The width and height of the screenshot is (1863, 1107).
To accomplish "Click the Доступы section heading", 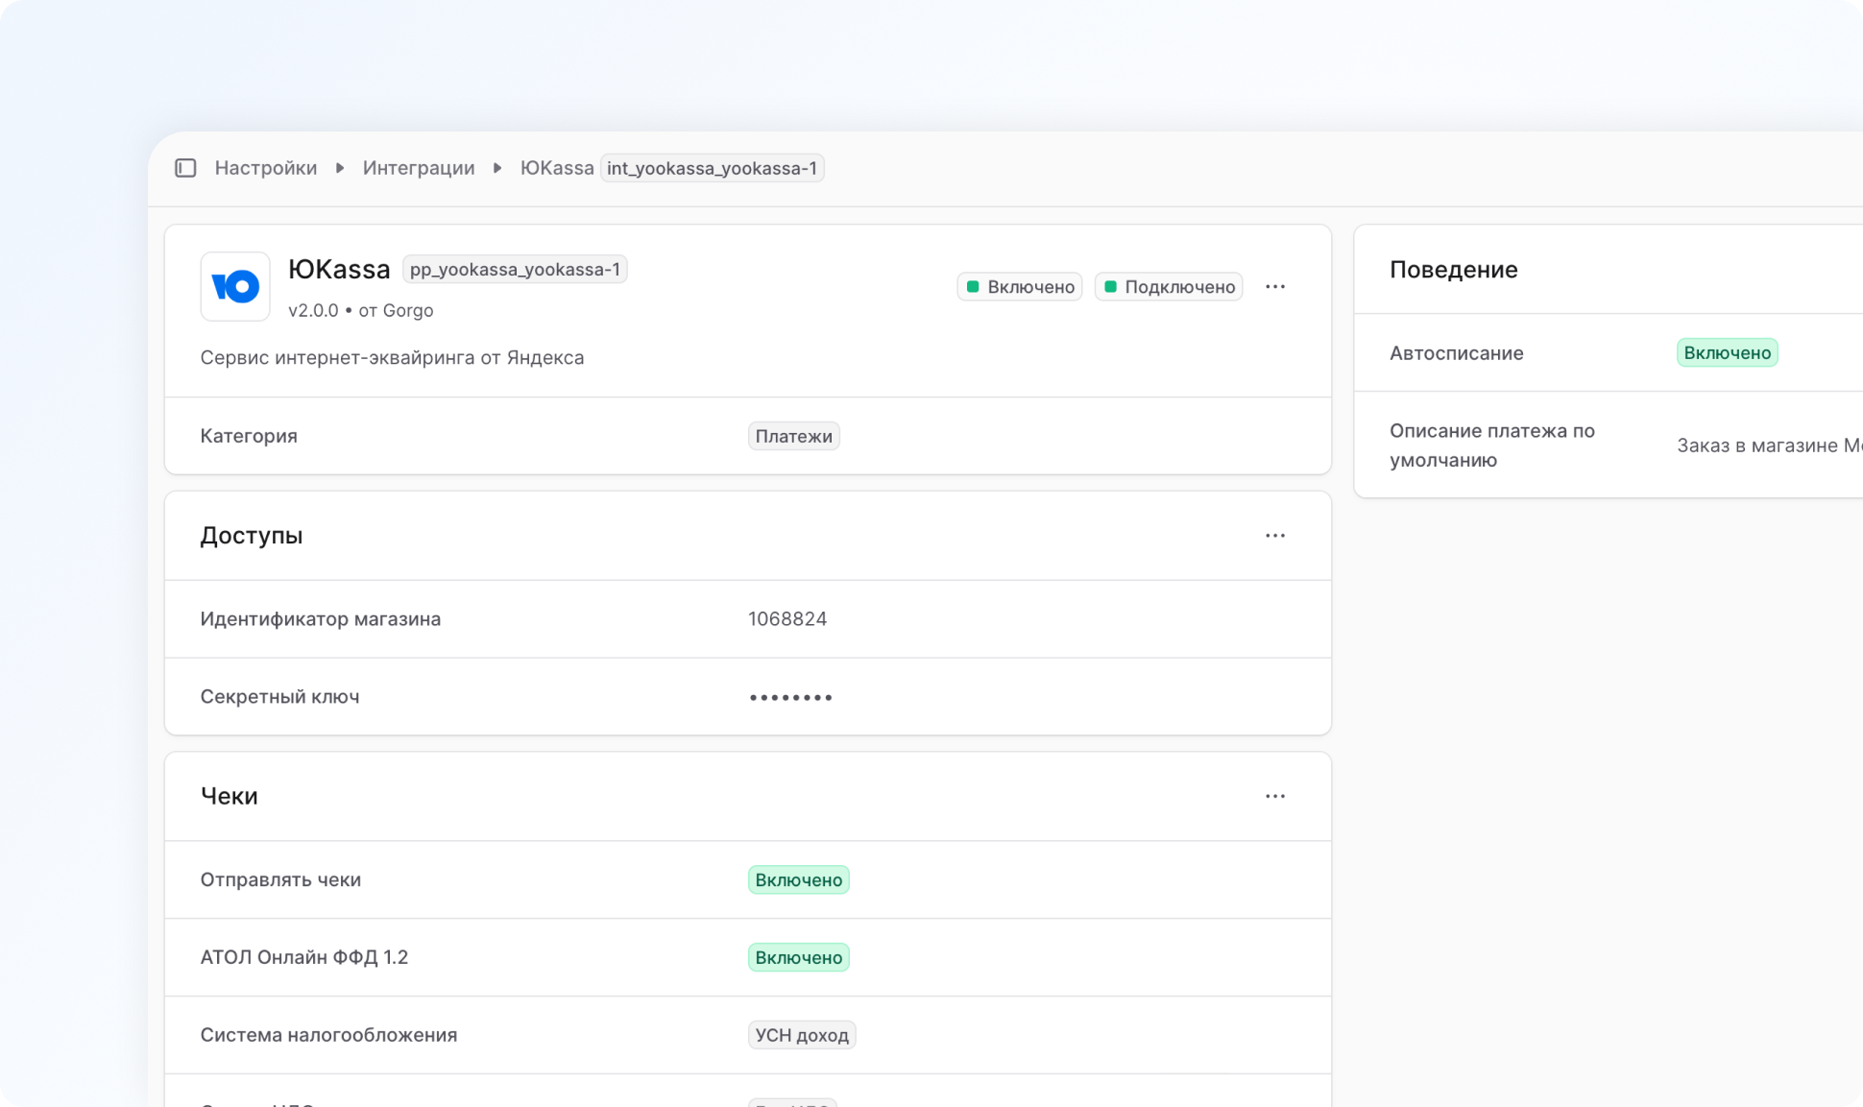I will tap(252, 536).
